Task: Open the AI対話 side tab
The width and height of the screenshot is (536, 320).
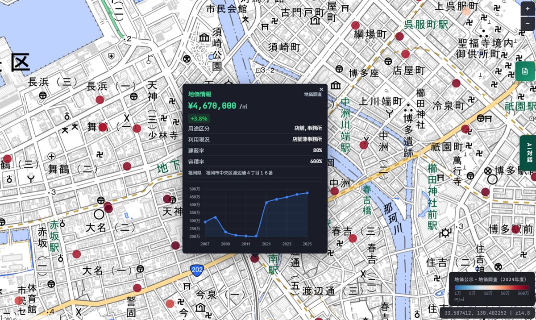Action: 528,153
